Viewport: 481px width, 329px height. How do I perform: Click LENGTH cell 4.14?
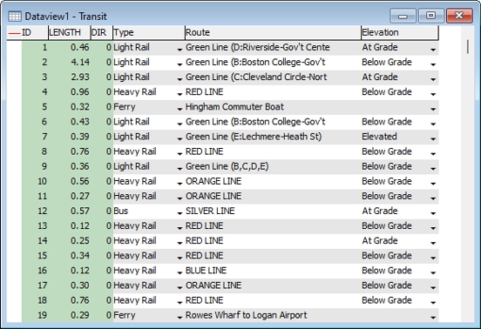click(x=70, y=62)
